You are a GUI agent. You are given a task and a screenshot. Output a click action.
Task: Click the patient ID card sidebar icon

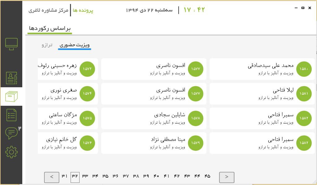[x=11, y=79]
